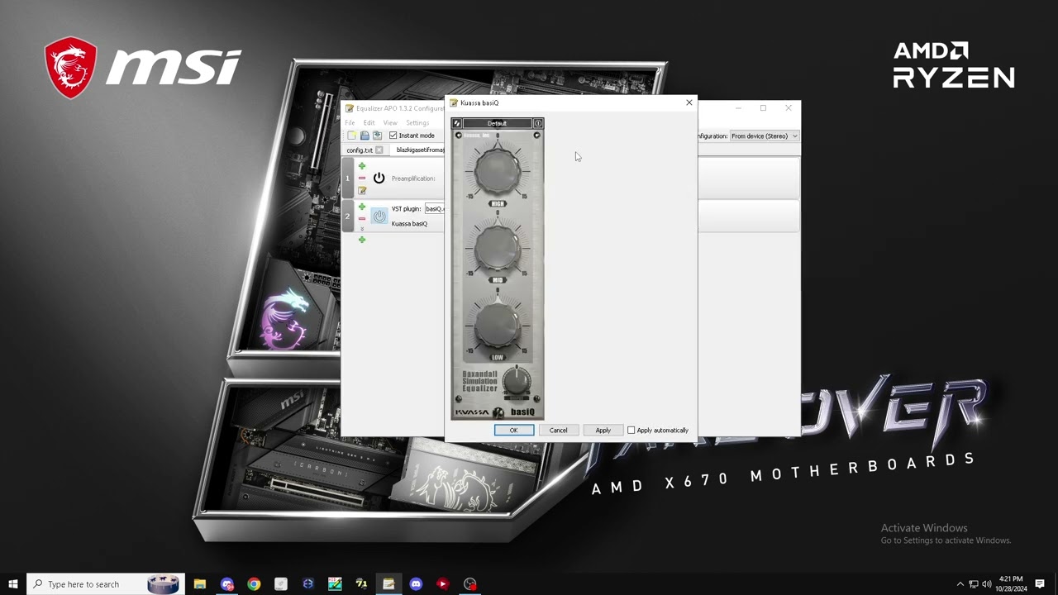Screen dimensions: 1058x595
Task: Open the View menu in Equalizer APO
Action: point(390,123)
